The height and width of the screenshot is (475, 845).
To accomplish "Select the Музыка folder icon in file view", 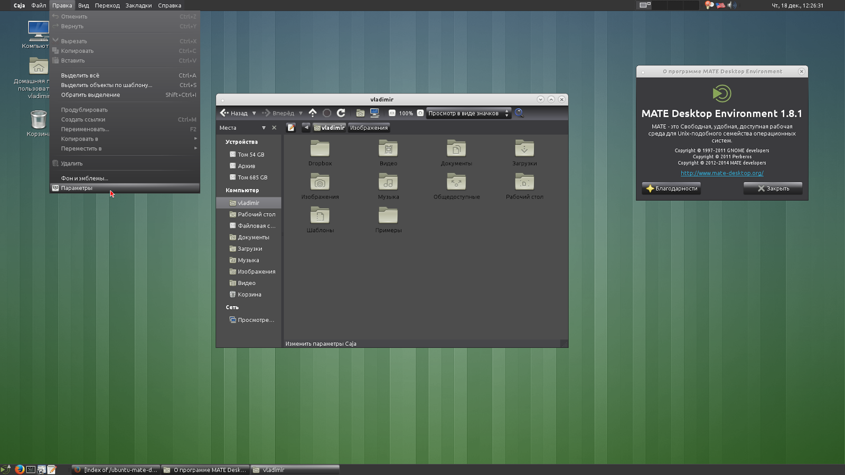I will point(388,182).
